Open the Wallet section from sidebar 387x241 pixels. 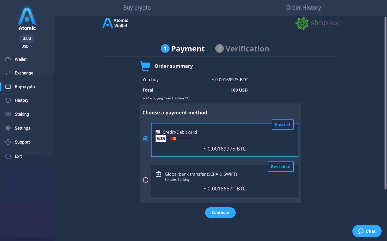[x=8, y=59]
